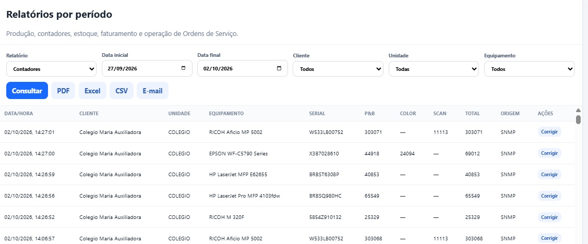Screen dimensions: 588x244
Task: Download the report as CSV
Action: coord(122,91)
